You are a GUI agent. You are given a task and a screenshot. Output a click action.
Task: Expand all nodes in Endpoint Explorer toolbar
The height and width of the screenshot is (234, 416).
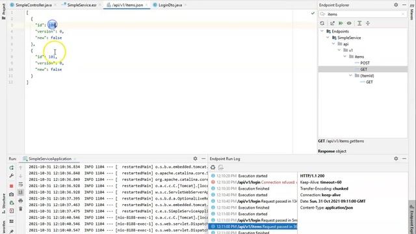(x=359, y=23)
